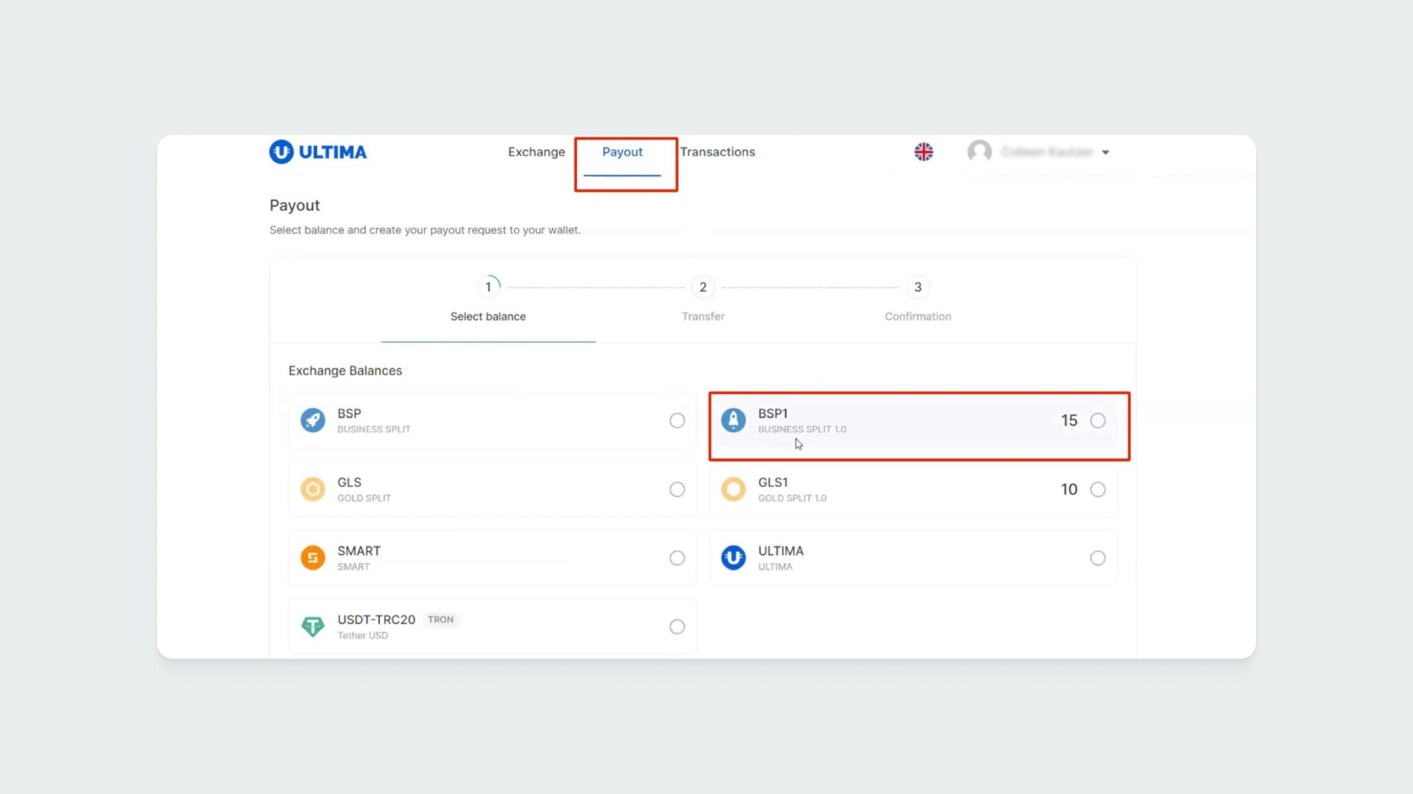Choose the GLS1 balance radio button
The height and width of the screenshot is (794, 1413).
coord(1097,490)
